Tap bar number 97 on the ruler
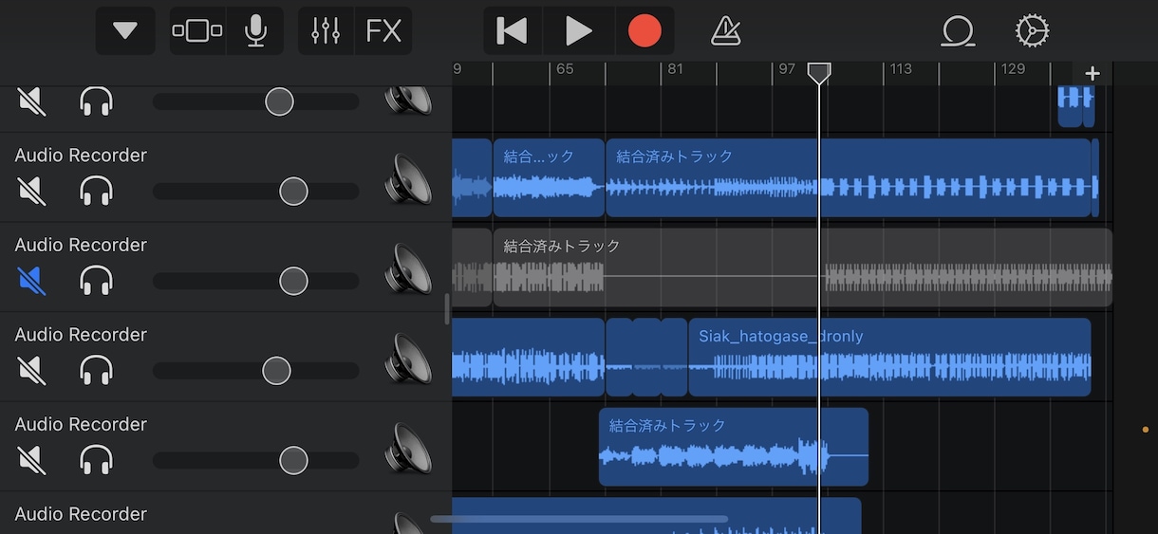The height and width of the screenshot is (534, 1158). point(787,69)
